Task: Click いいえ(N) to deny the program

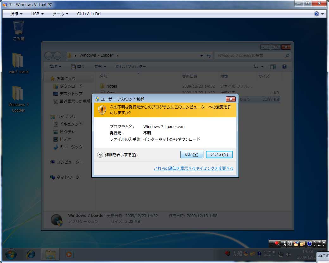Action: [219, 155]
